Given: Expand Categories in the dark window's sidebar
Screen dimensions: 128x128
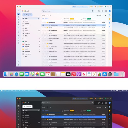Looking at the screenshot, I should pyautogui.click(x=22, y=125).
